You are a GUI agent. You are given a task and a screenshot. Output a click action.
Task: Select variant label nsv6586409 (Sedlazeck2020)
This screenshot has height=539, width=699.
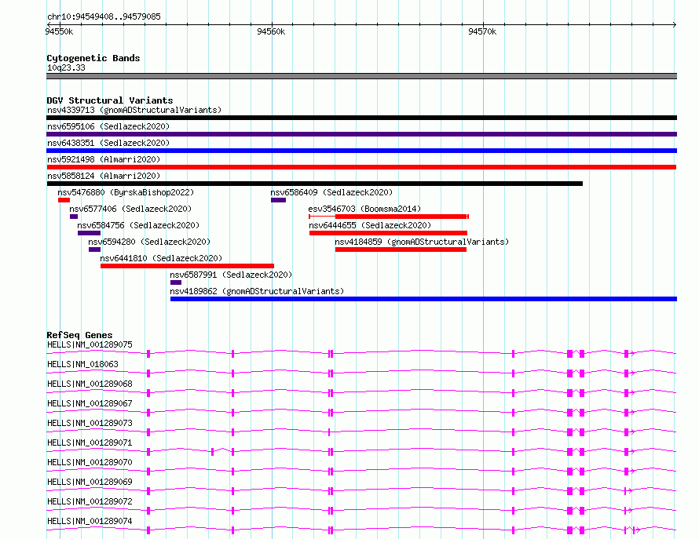point(331,192)
